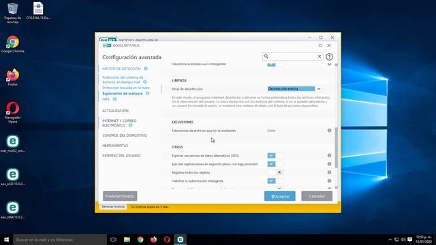Click the settings panel vertical scrollbar
This screenshot has height=245, width=436.
click(x=337, y=148)
